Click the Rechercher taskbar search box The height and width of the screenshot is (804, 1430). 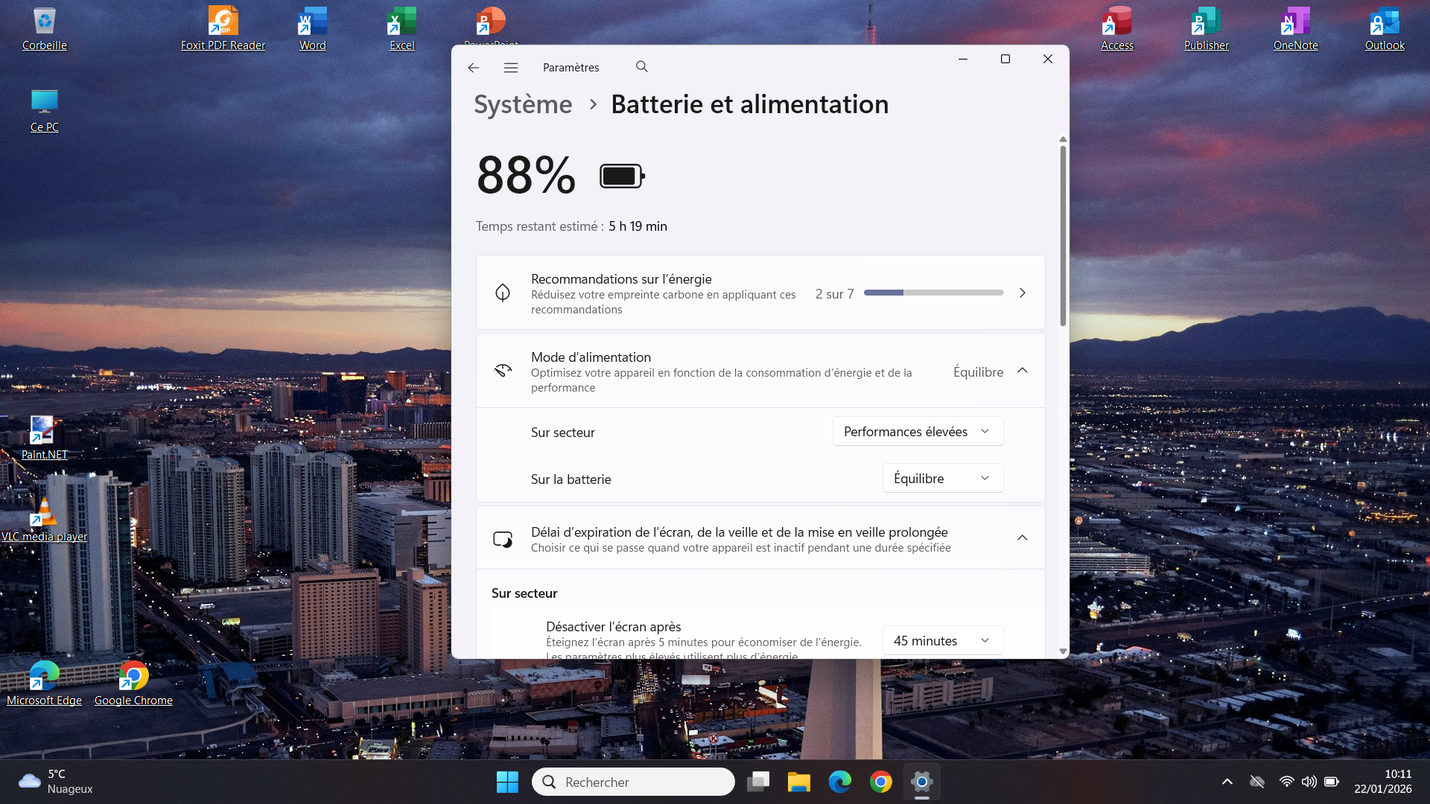click(x=633, y=782)
